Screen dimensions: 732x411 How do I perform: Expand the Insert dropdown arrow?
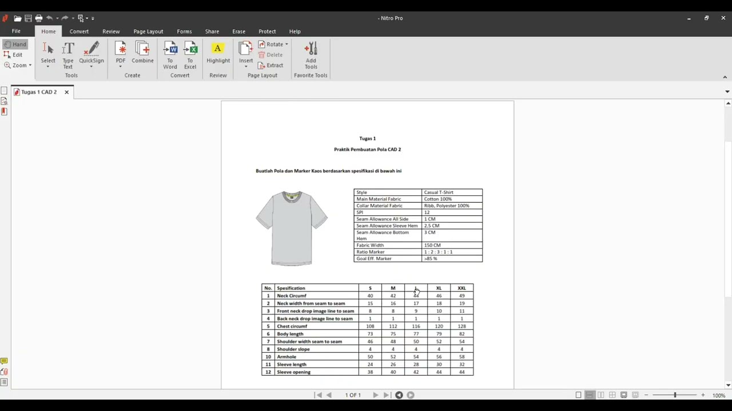pyautogui.click(x=246, y=67)
